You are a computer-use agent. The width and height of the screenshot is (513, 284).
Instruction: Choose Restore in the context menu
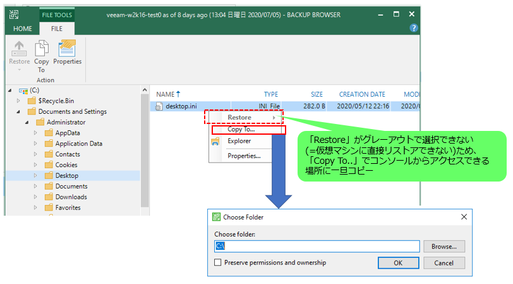pos(239,117)
